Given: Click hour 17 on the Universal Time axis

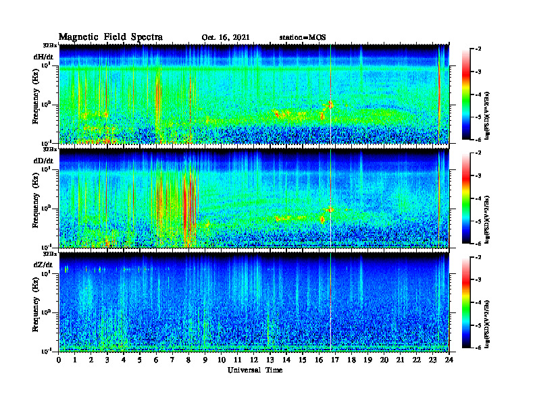Looking at the screenshot, I should (x=335, y=360).
